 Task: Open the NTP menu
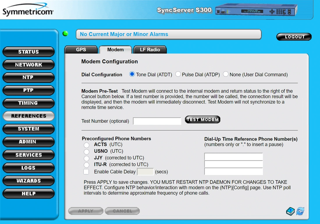click(29, 77)
